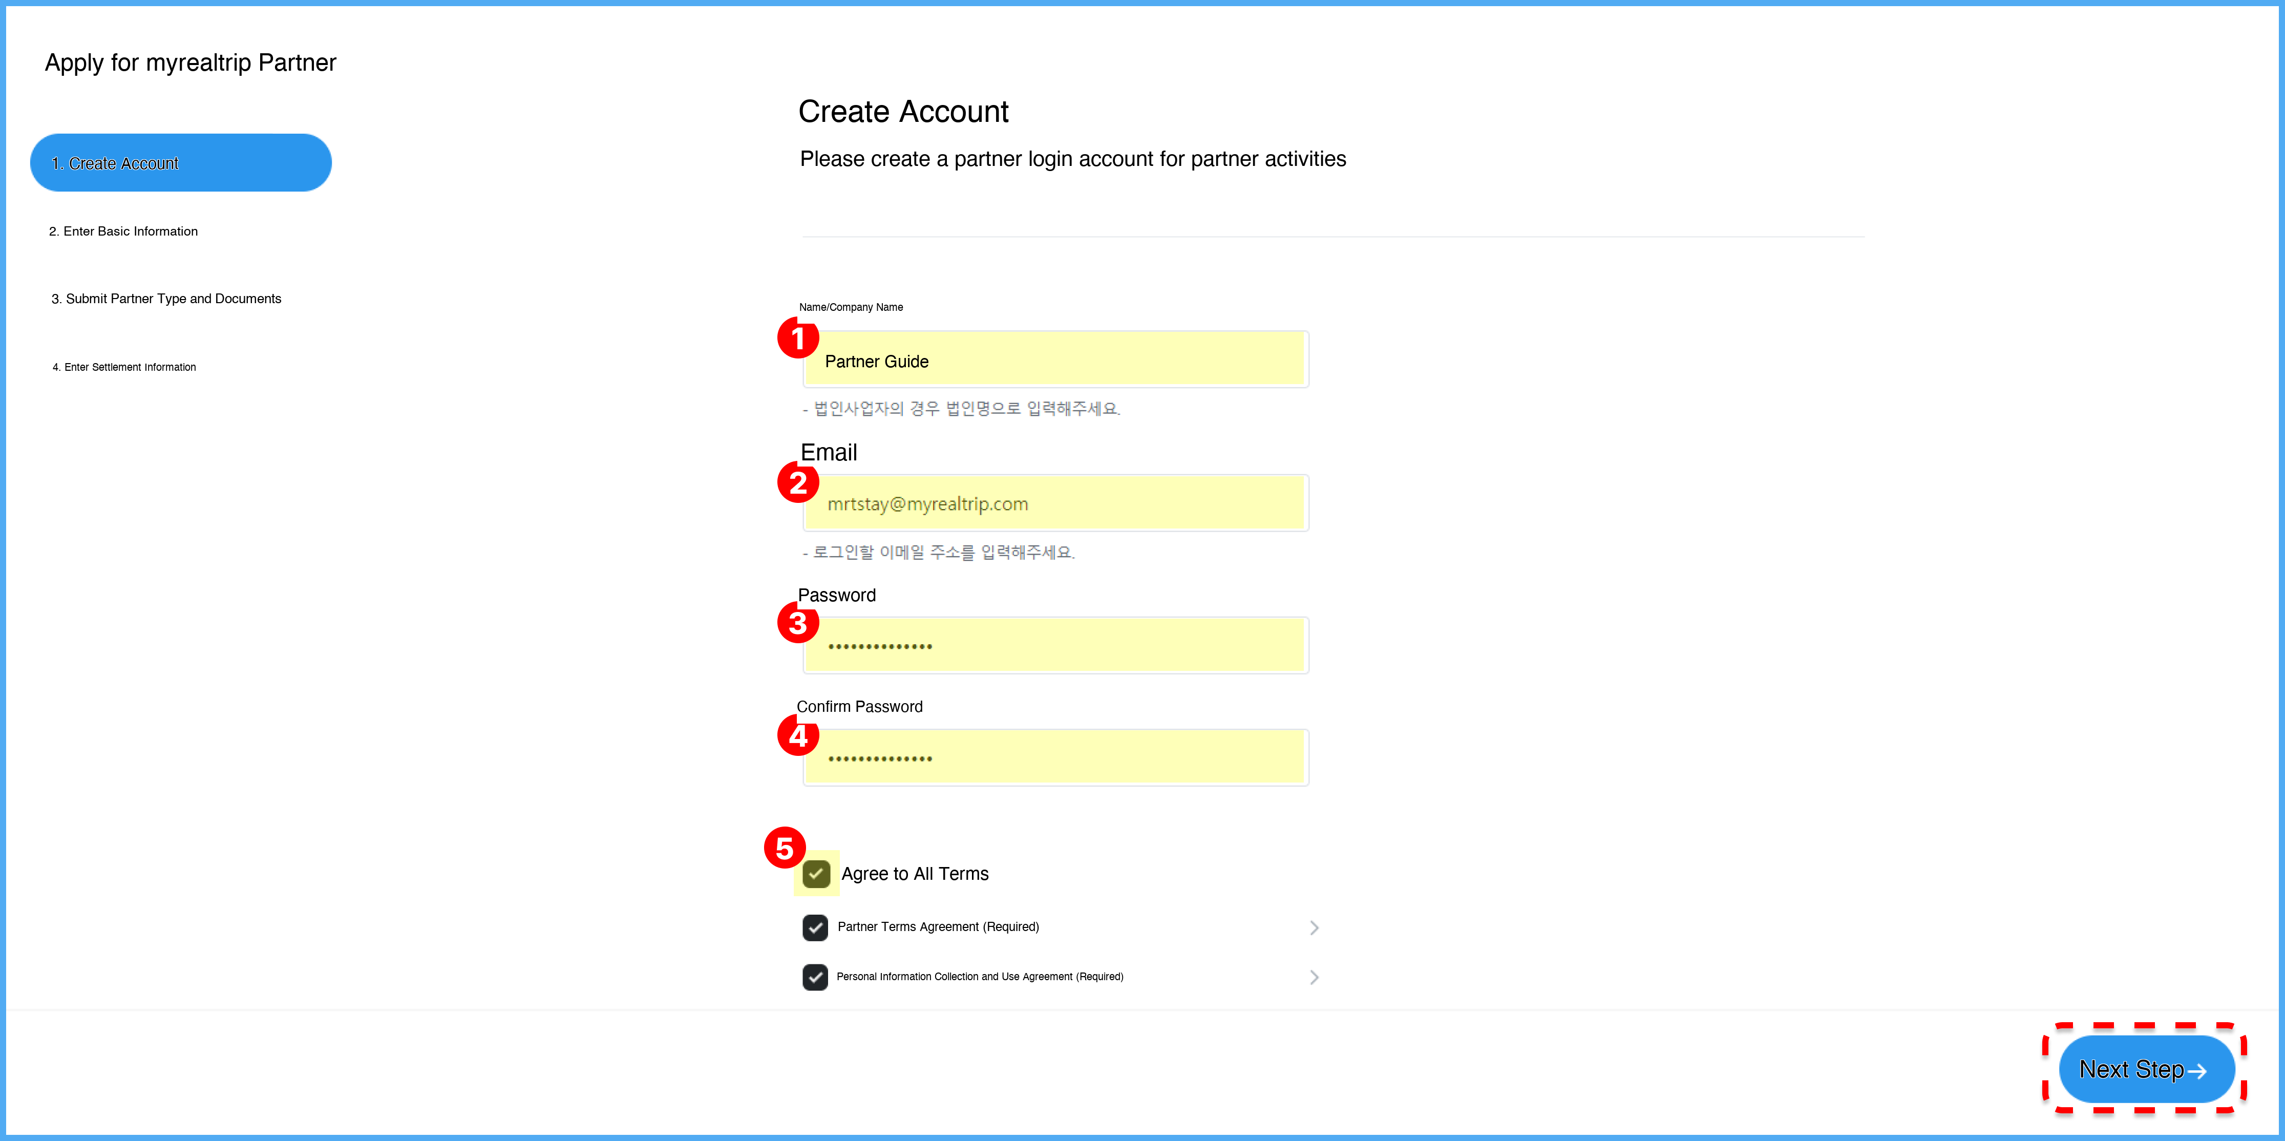The image size is (2285, 1141).
Task: Click the red number 5 badge
Action: (784, 848)
